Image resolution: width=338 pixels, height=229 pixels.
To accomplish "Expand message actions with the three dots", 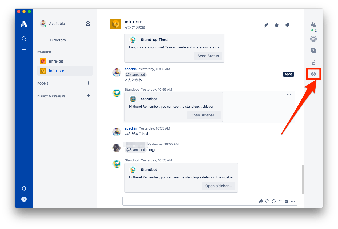I will click(289, 95).
